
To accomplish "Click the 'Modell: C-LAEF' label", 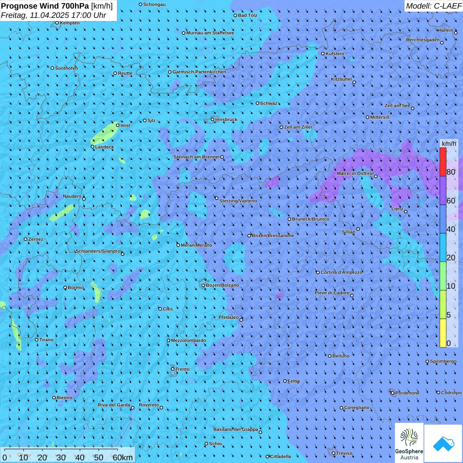I will click(x=434, y=6).
